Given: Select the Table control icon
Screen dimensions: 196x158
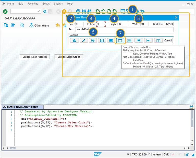Looking at the screenshot, I should click(158, 40).
